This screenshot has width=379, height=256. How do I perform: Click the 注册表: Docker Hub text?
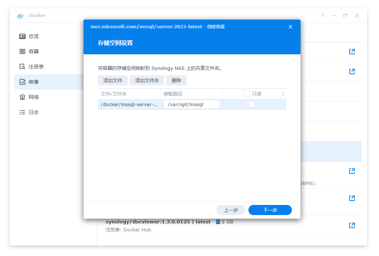(128, 230)
